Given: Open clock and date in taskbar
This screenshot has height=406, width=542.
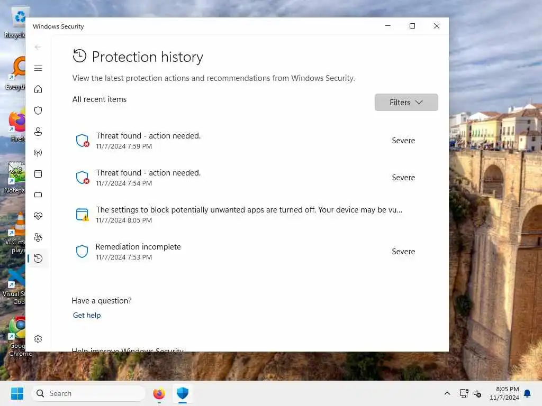Looking at the screenshot, I should 504,393.
